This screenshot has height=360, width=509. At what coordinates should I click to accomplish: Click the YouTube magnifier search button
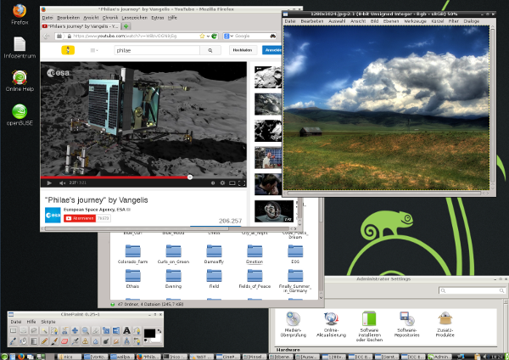pos(210,50)
